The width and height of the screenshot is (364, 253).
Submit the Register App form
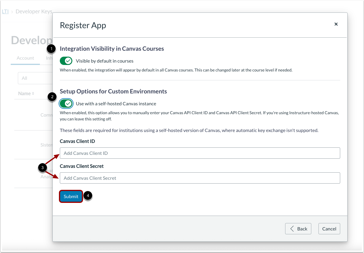point(71,196)
